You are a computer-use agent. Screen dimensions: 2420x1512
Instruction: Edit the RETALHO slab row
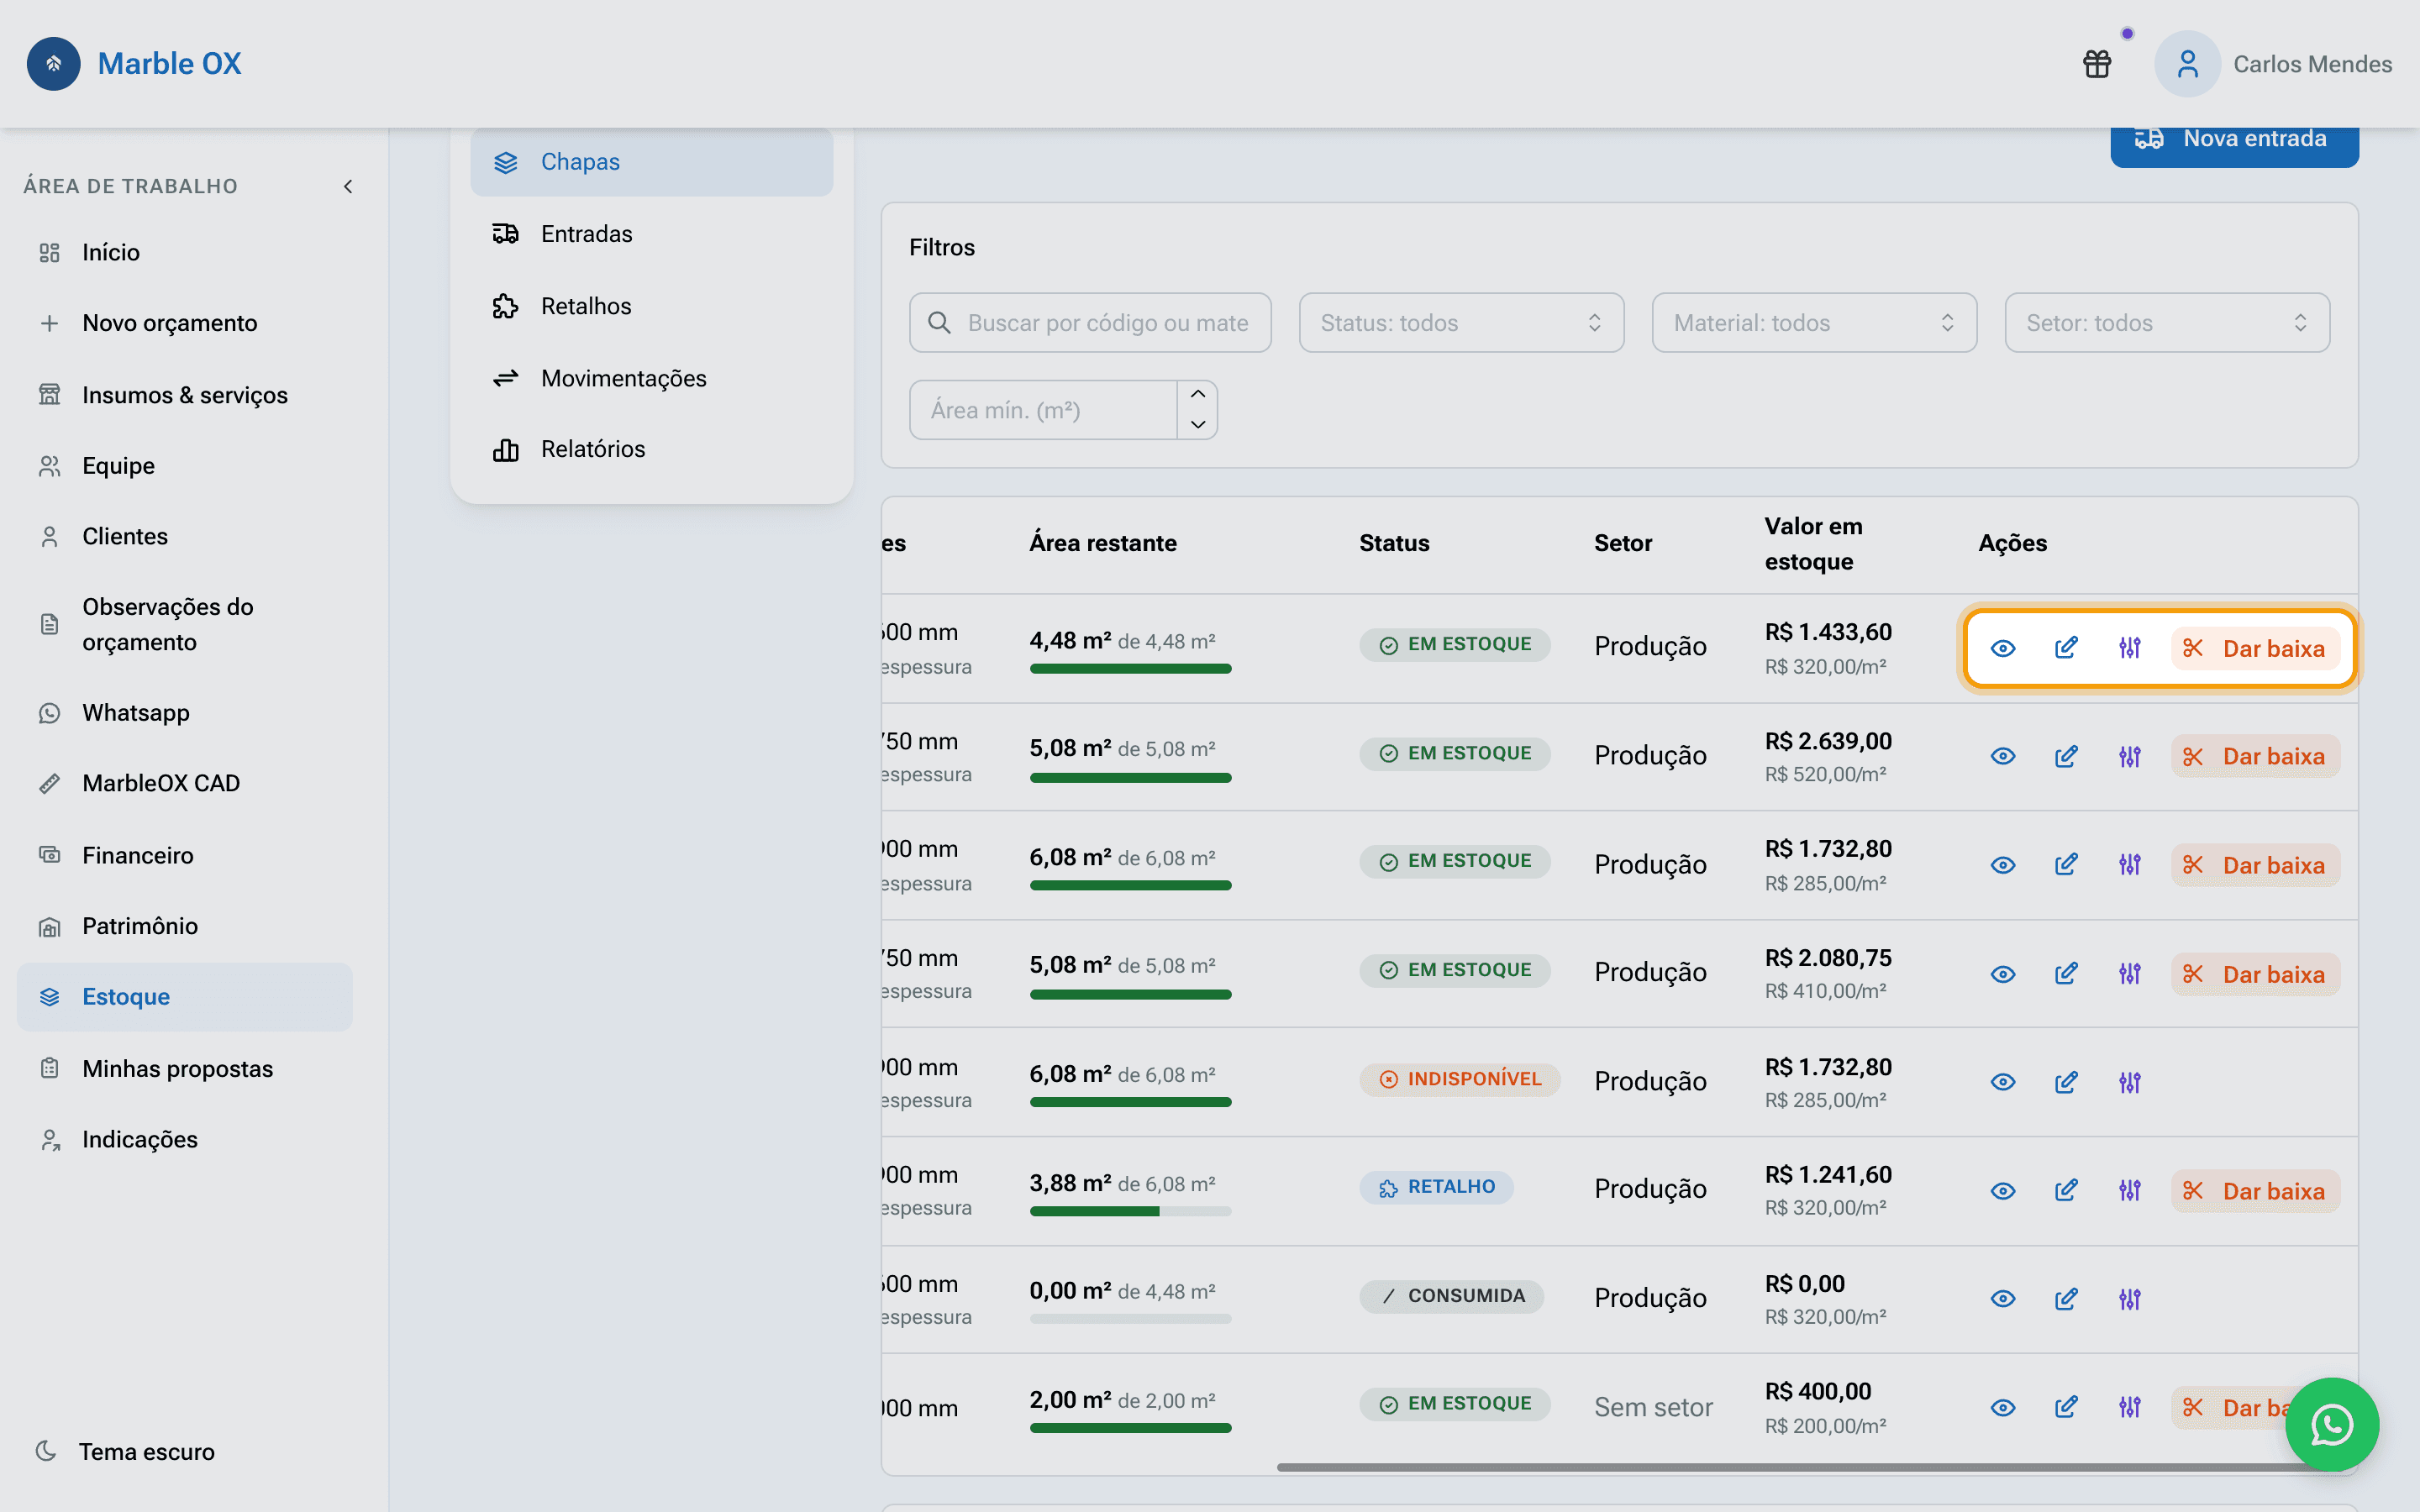2066,1191
